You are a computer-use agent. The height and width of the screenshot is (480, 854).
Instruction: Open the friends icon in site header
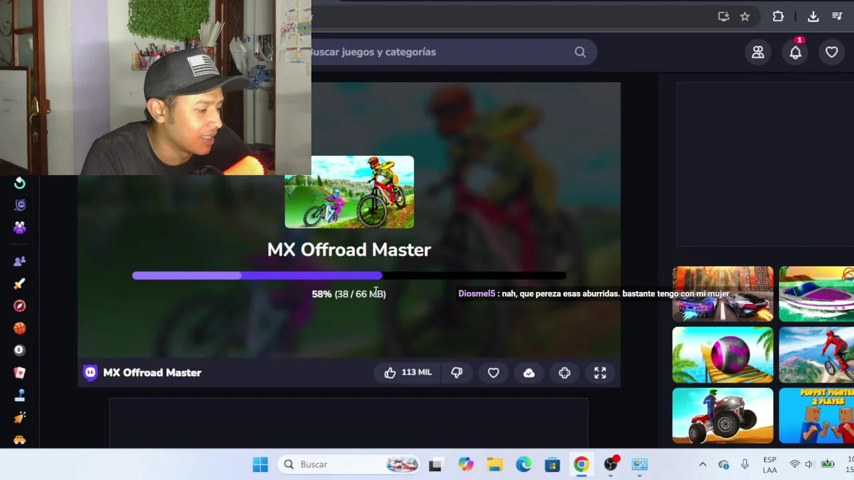[x=758, y=52]
